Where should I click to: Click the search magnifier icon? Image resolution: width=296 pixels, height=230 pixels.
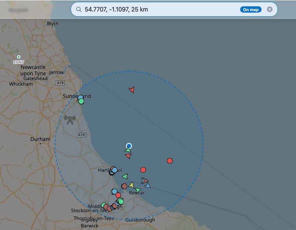pyautogui.click(x=79, y=9)
